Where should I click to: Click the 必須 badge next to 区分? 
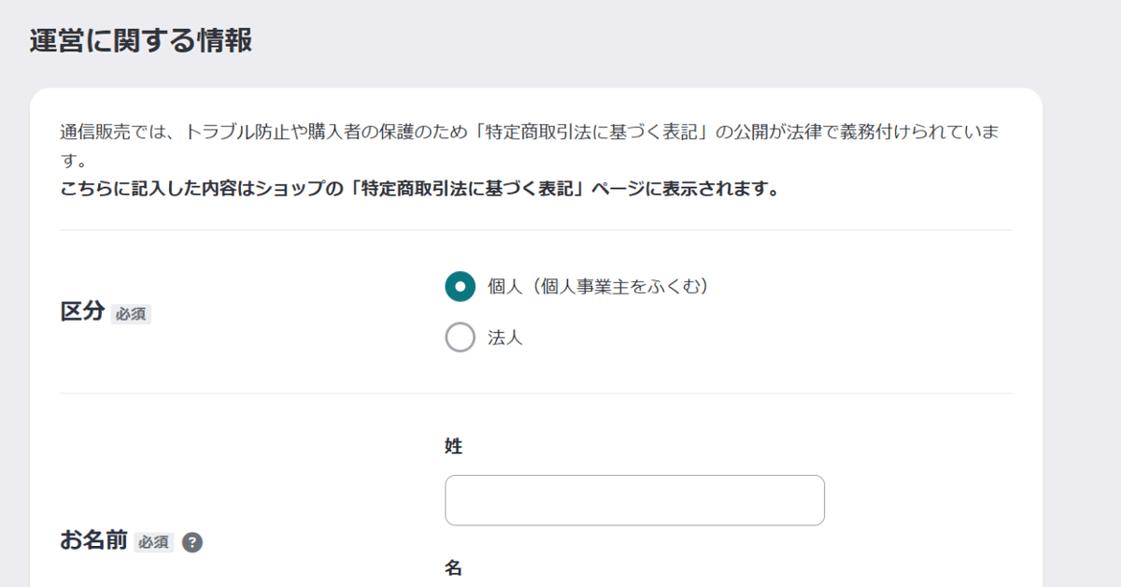point(131,314)
